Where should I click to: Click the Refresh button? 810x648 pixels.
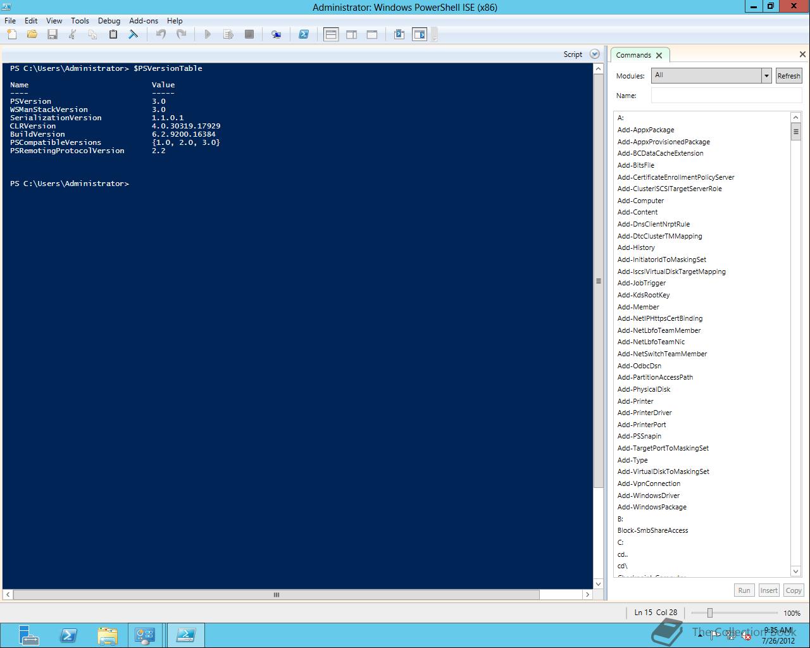coord(788,75)
